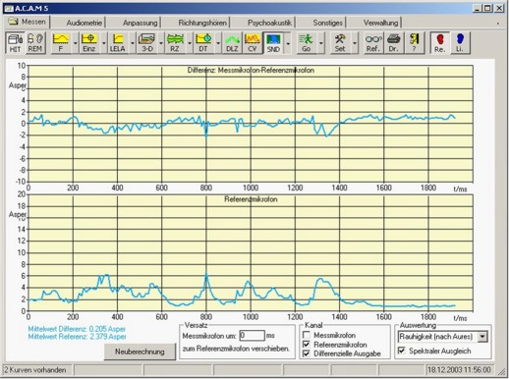Click the Referenzmikrofon chart title

click(251, 199)
